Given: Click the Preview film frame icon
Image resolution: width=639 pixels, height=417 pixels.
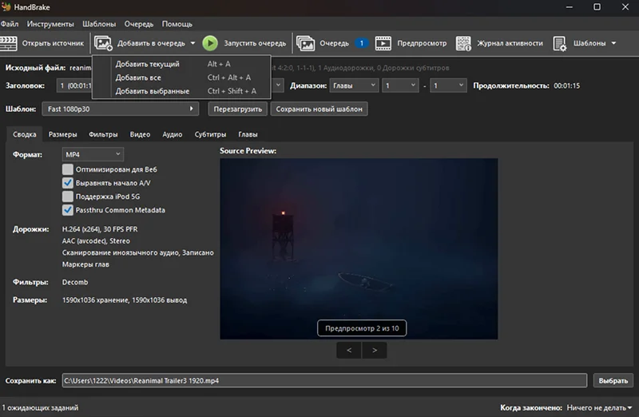Looking at the screenshot, I should click(383, 43).
